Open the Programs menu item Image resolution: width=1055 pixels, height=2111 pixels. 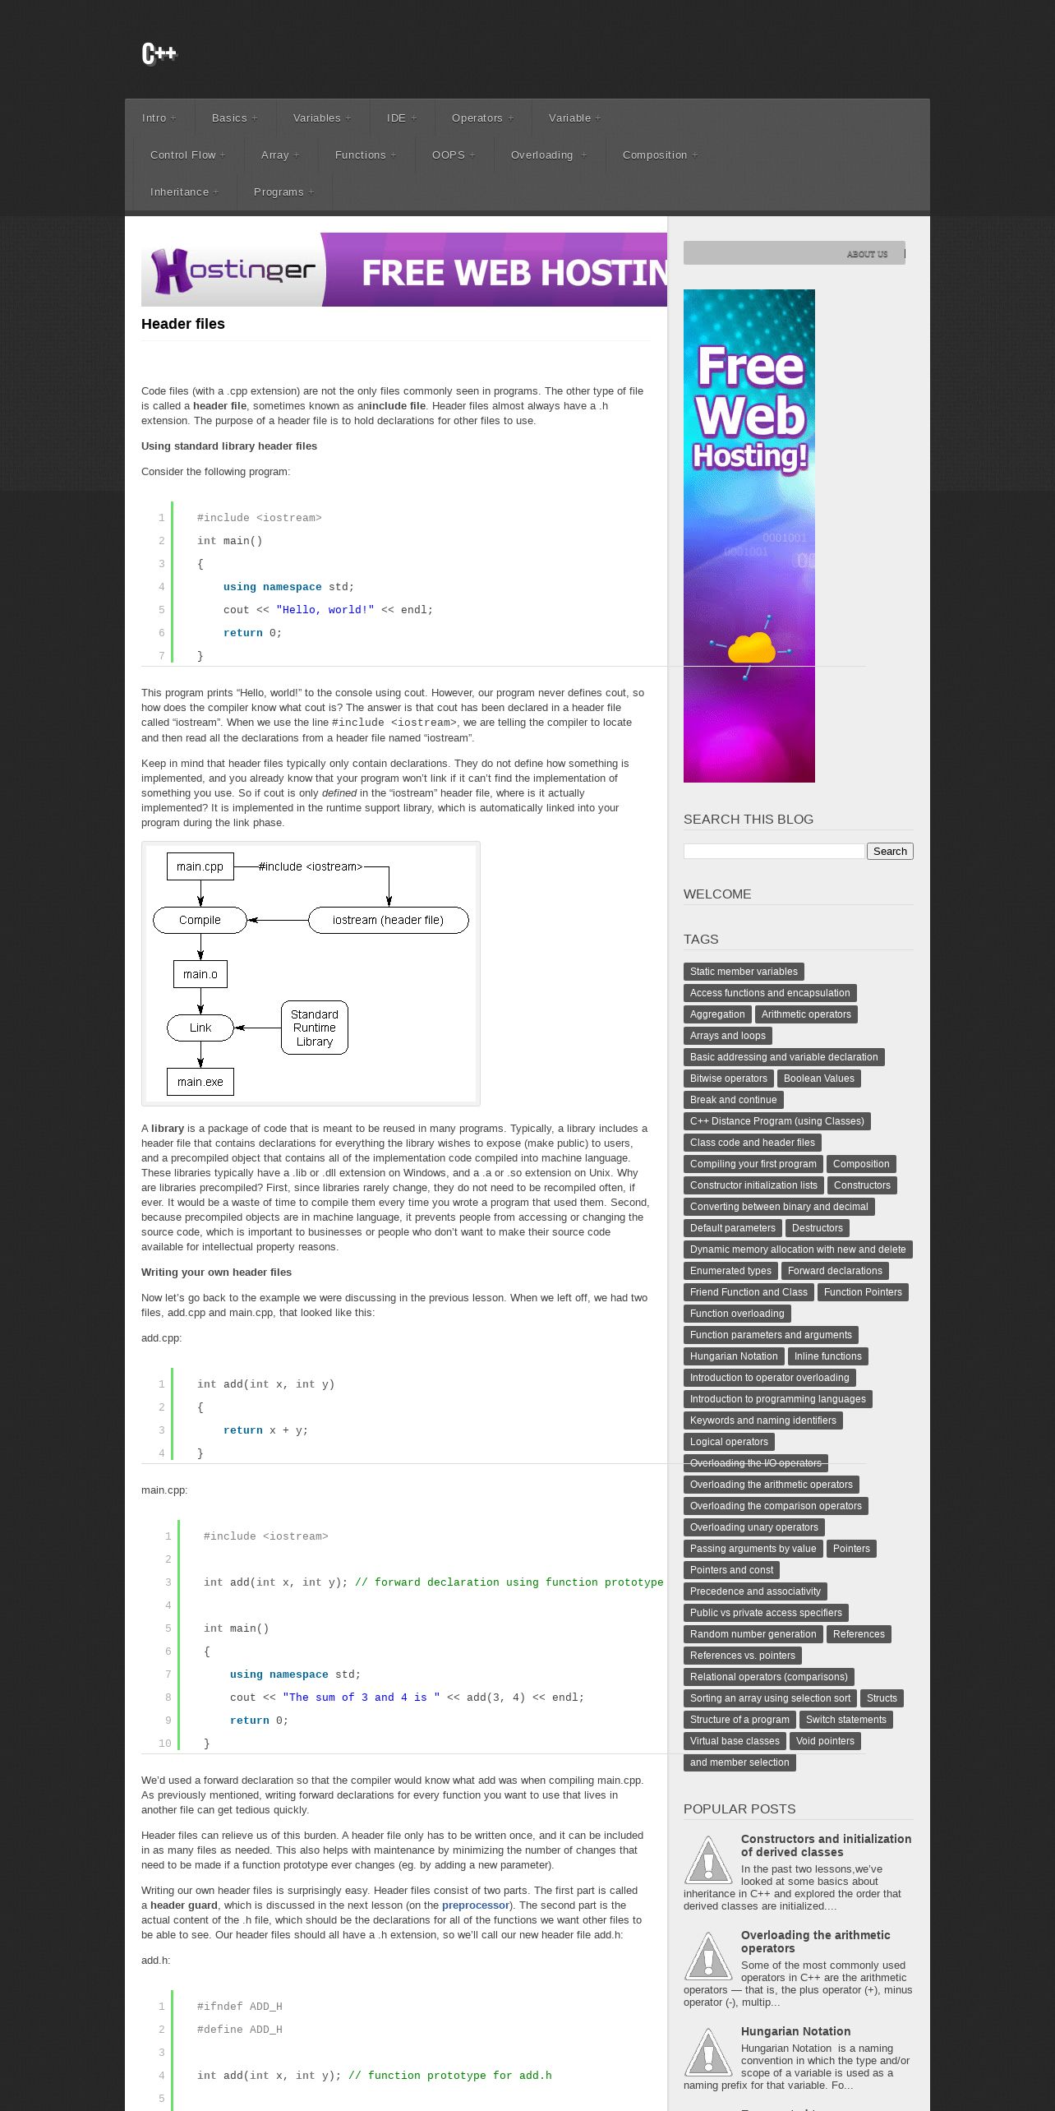tap(284, 192)
